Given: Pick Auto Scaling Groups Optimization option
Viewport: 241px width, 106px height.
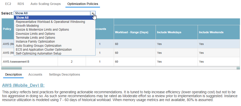Looking at the screenshot, I should coord(38,45).
